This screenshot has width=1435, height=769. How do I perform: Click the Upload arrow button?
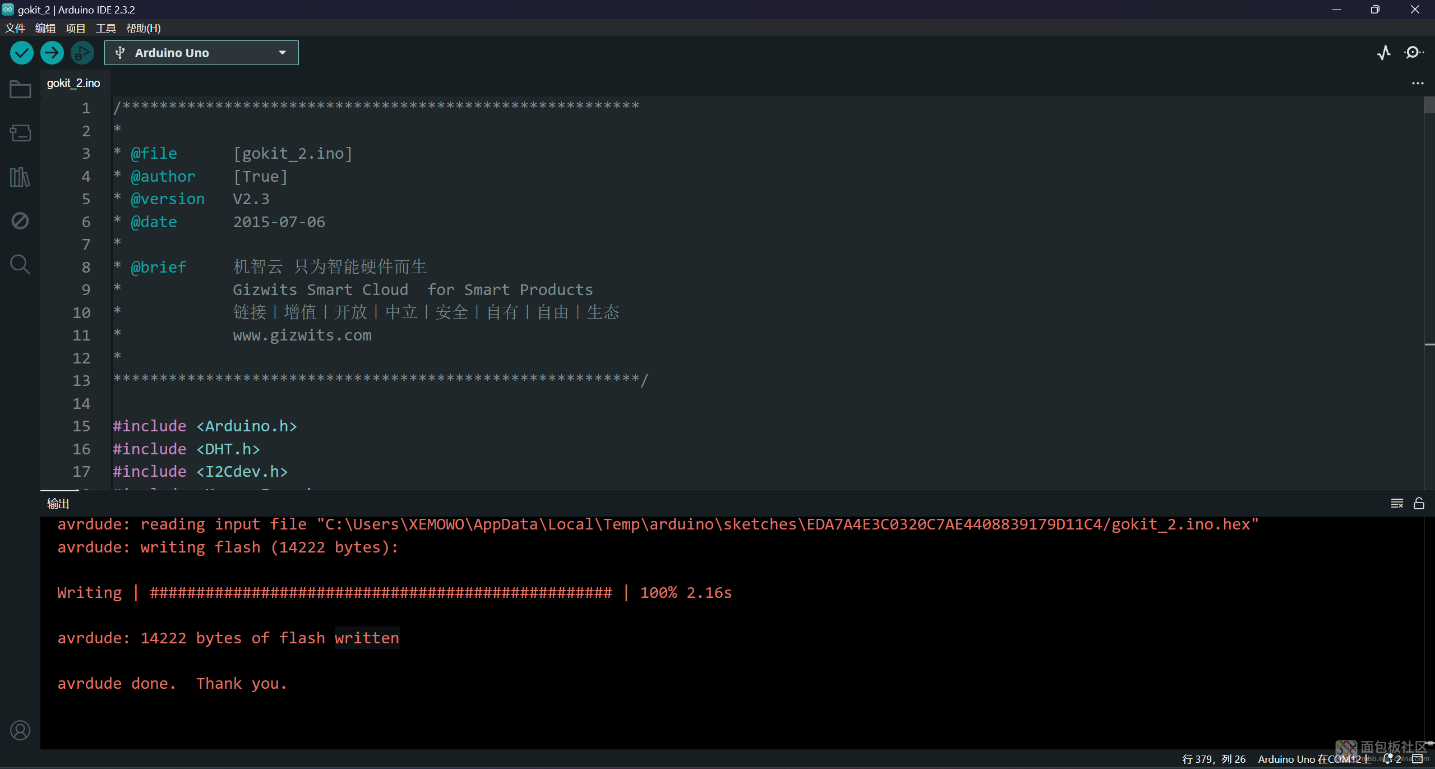(52, 53)
